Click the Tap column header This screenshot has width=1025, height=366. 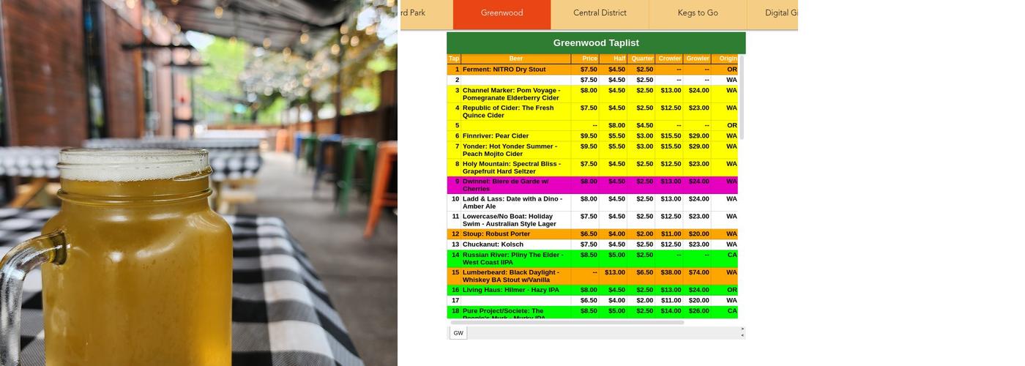click(x=454, y=59)
